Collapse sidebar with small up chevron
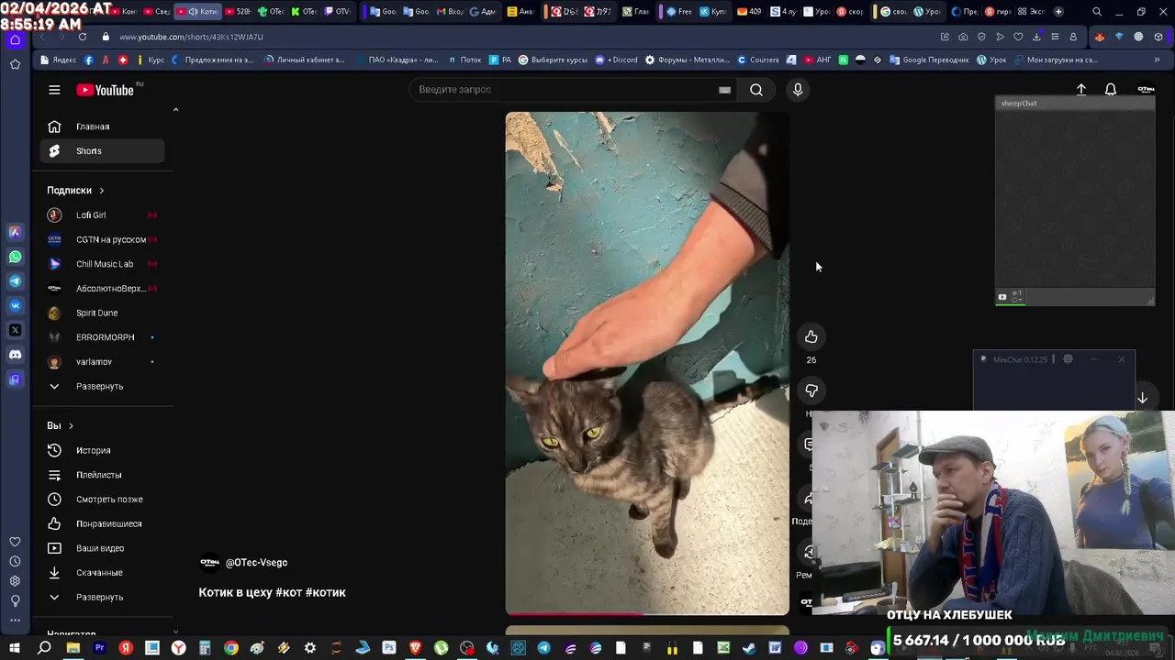Image resolution: width=1175 pixels, height=660 pixels. click(175, 110)
